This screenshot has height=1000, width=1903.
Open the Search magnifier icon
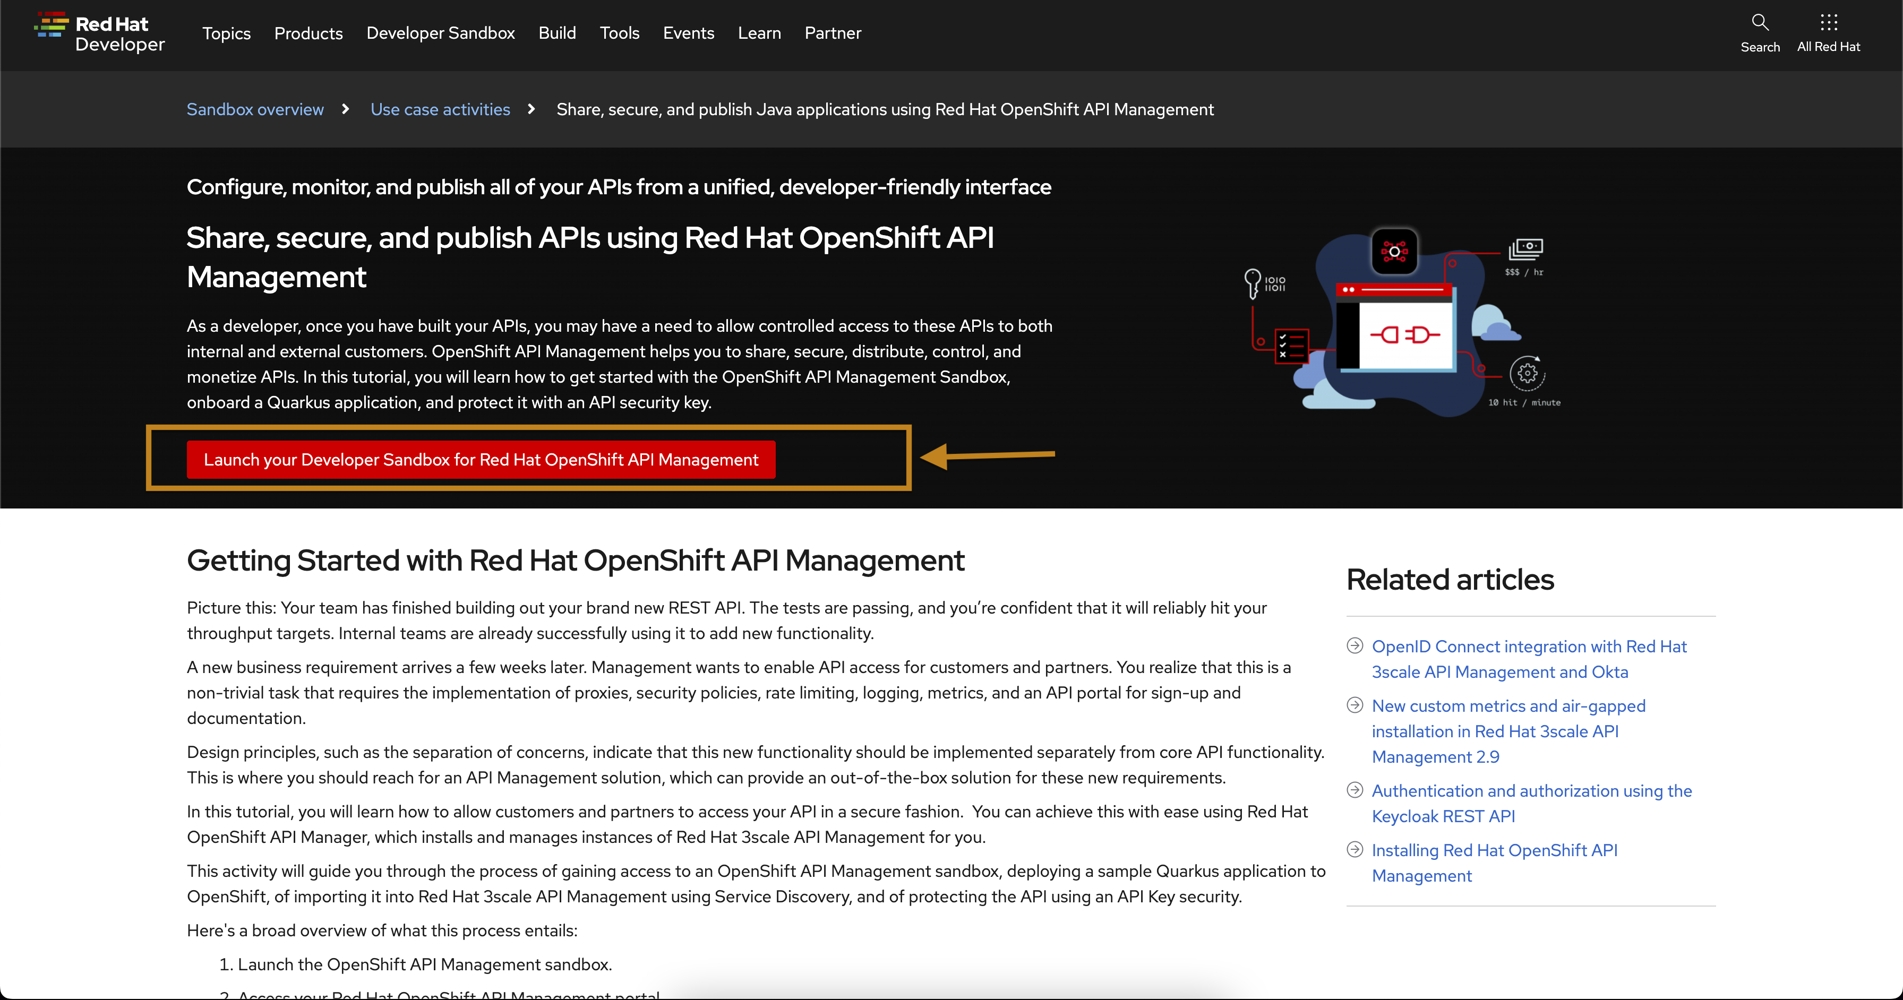click(1760, 23)
